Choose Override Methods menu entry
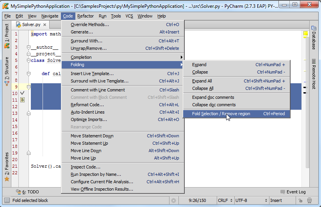 pos(123,25)
